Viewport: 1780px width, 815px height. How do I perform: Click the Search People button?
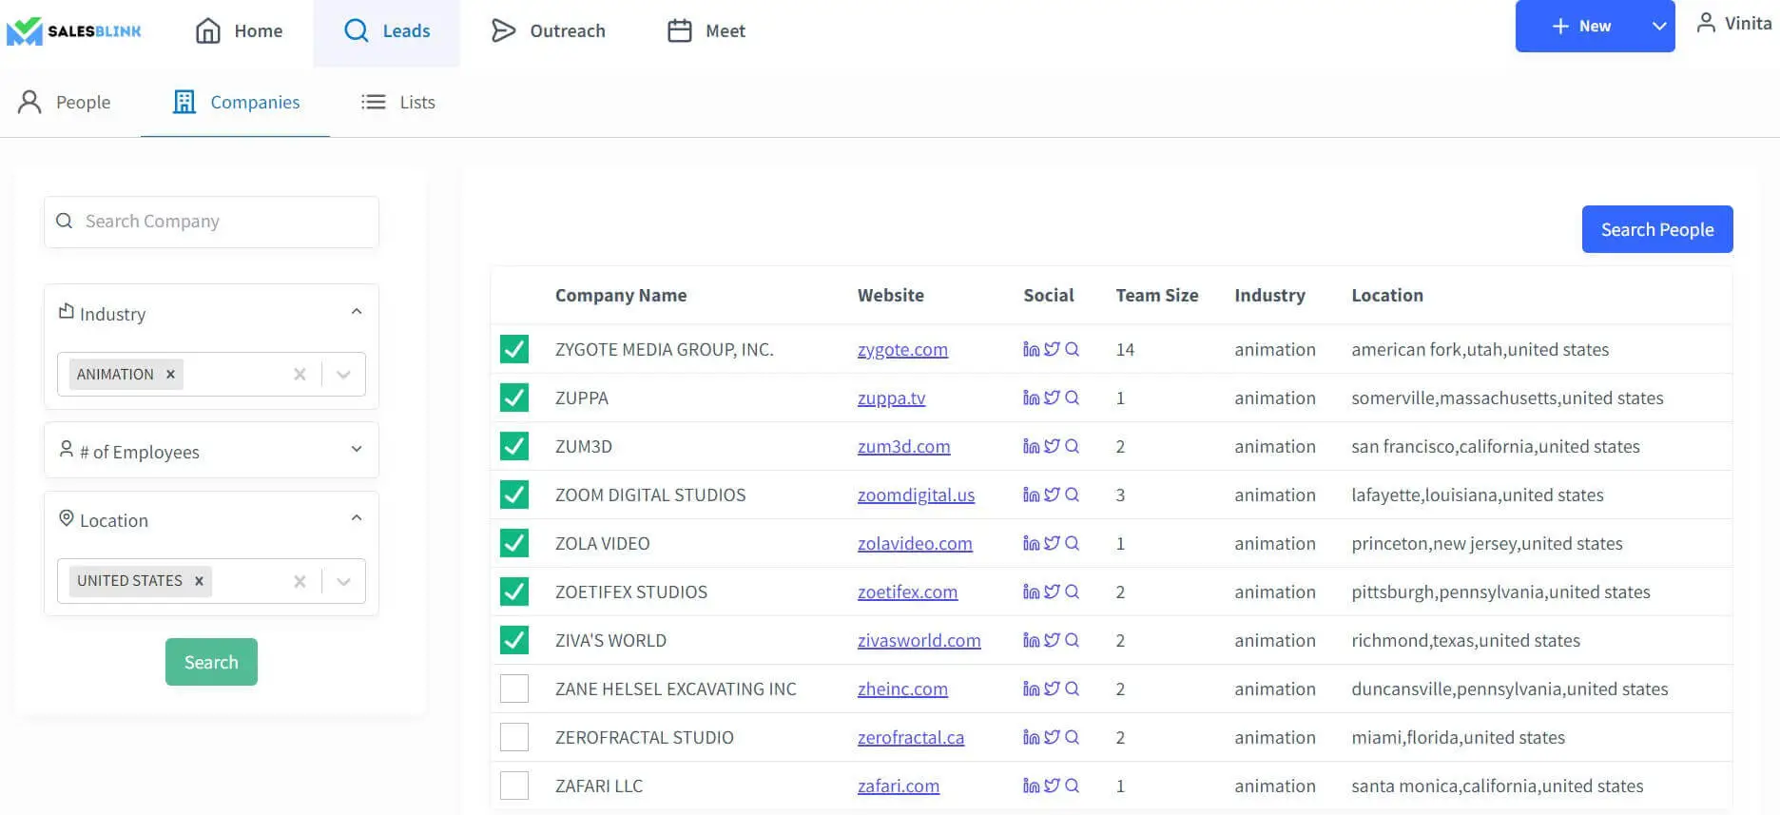tap(1657, 229)
